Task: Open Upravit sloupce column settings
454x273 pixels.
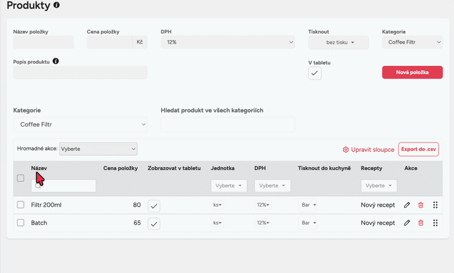Action: 368,150
